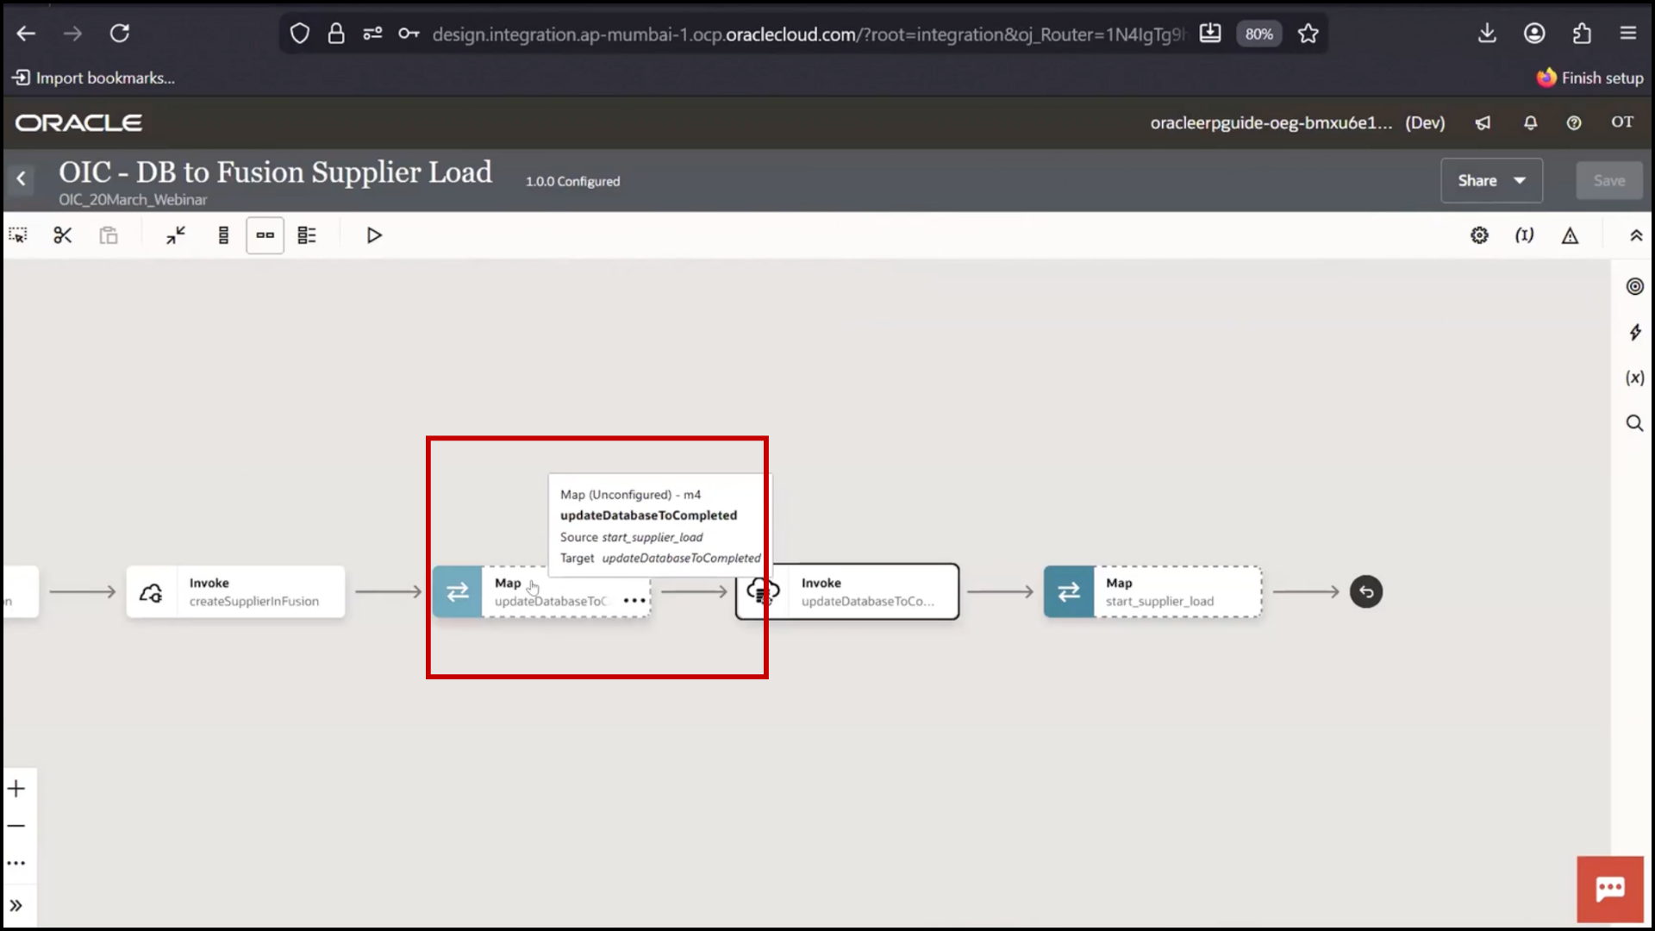Open the browser downloads panel

point(1487,34)
